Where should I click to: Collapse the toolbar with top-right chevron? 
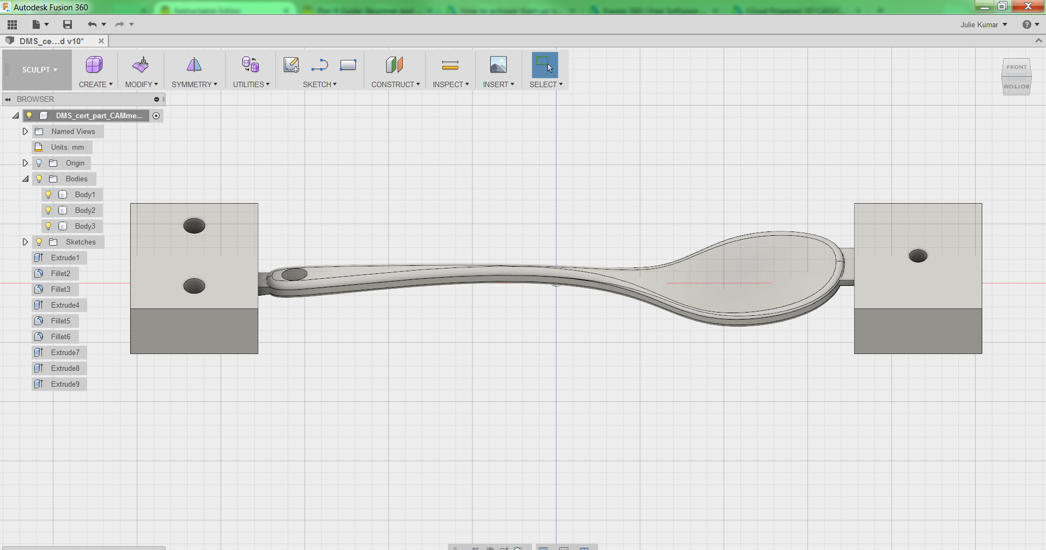point(1038,41)
